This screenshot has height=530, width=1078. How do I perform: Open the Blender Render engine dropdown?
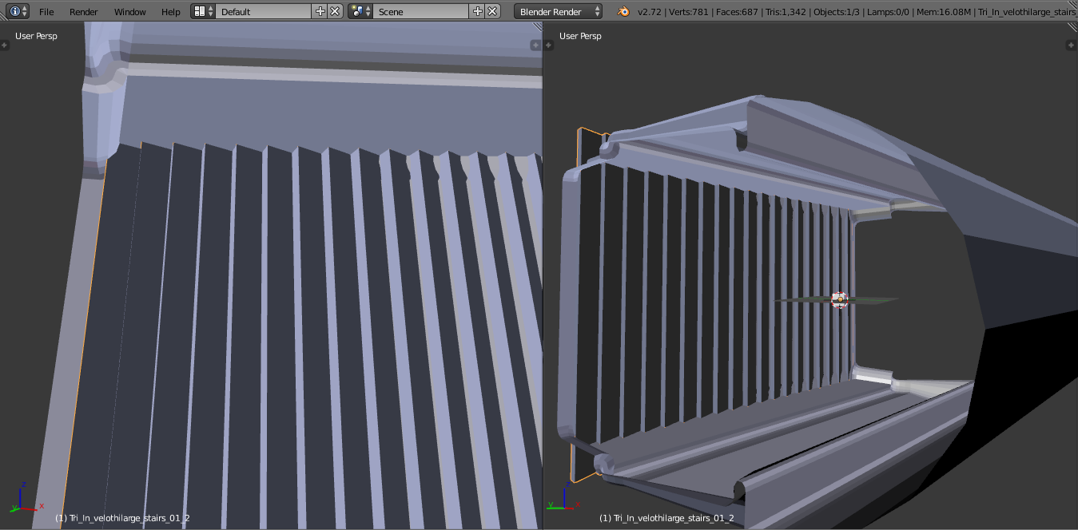559,11
